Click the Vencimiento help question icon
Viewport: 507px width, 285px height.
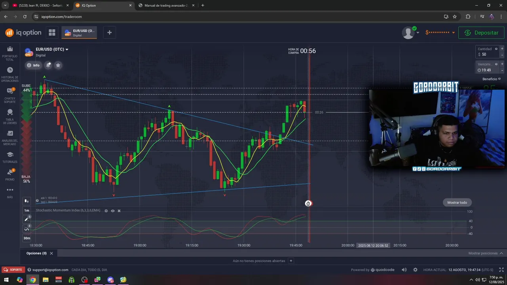(x=496, y=64)
